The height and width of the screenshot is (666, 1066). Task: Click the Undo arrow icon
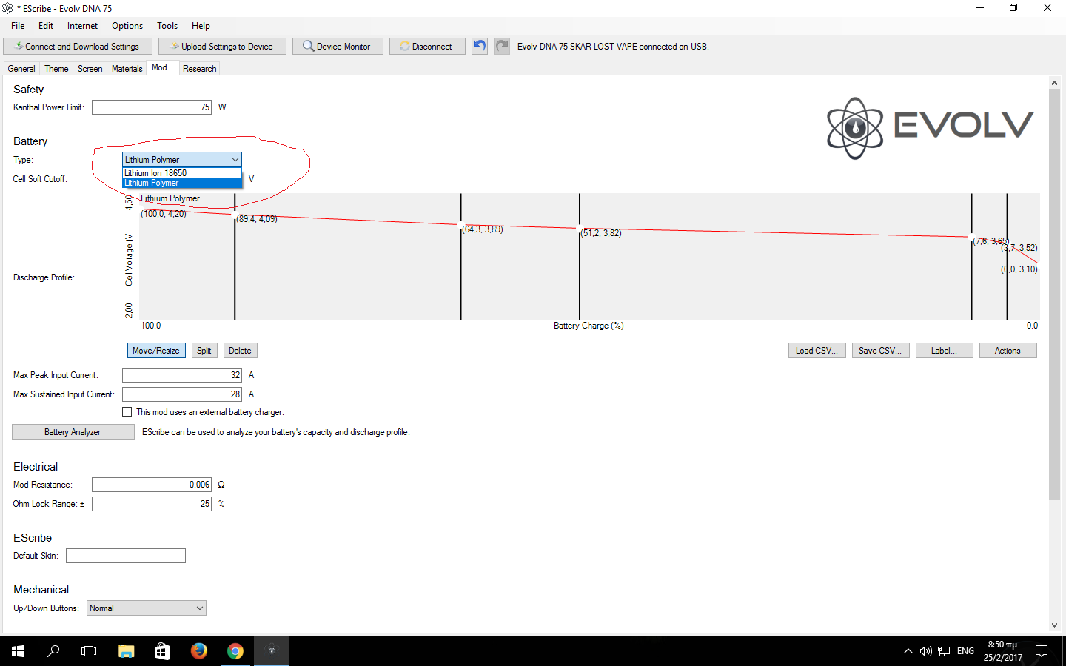point(480,46)
